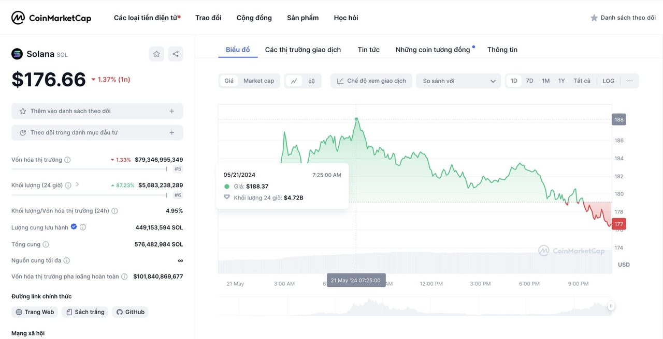Click circulating supply 449,153,594 SOL
The image size is (663, 339).
point(159,227)
